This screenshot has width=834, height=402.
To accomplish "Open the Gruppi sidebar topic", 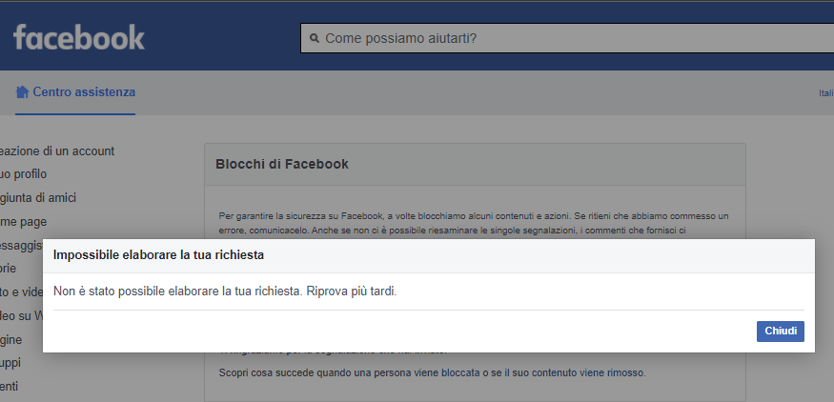I will 10,363.
